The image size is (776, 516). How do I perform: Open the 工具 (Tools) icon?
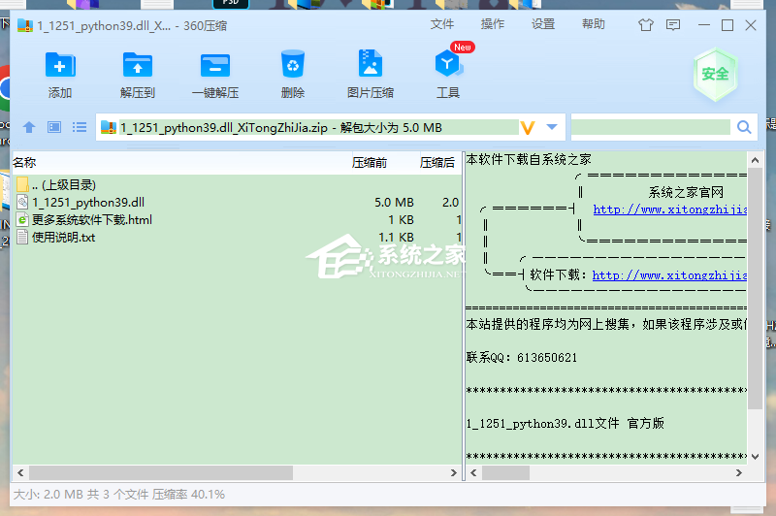click(448, 64)
